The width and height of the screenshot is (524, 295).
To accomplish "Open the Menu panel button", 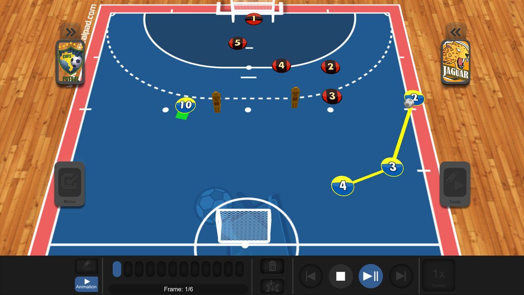I will click(x=70, y=184).
